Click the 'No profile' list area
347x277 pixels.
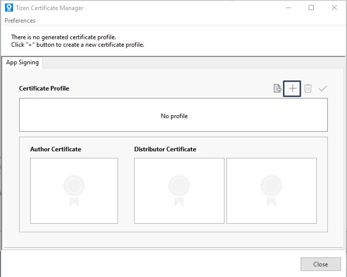click(173, 115)
